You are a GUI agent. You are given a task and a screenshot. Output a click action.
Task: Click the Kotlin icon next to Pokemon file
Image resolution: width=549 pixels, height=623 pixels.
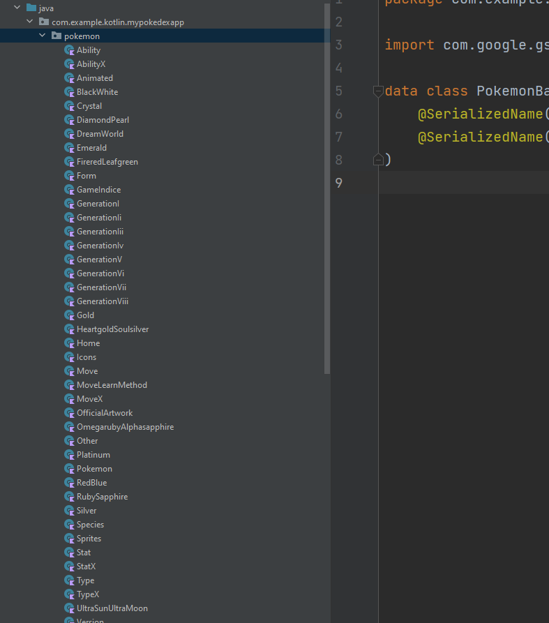click(69, 469)
